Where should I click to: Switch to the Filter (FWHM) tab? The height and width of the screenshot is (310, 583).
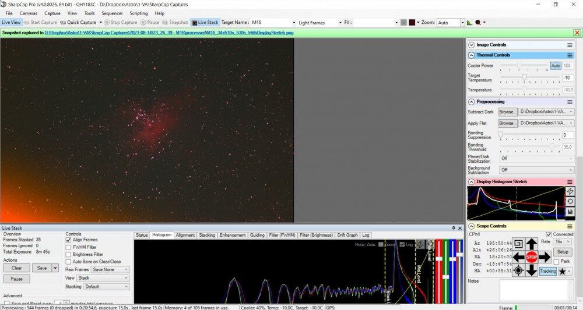pyautogui.click(x=282, y=235)
